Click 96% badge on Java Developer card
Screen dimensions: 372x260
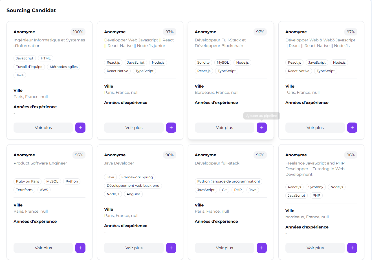click(x=170, y=155)
